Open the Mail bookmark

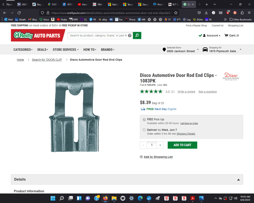tap(8, 20)
